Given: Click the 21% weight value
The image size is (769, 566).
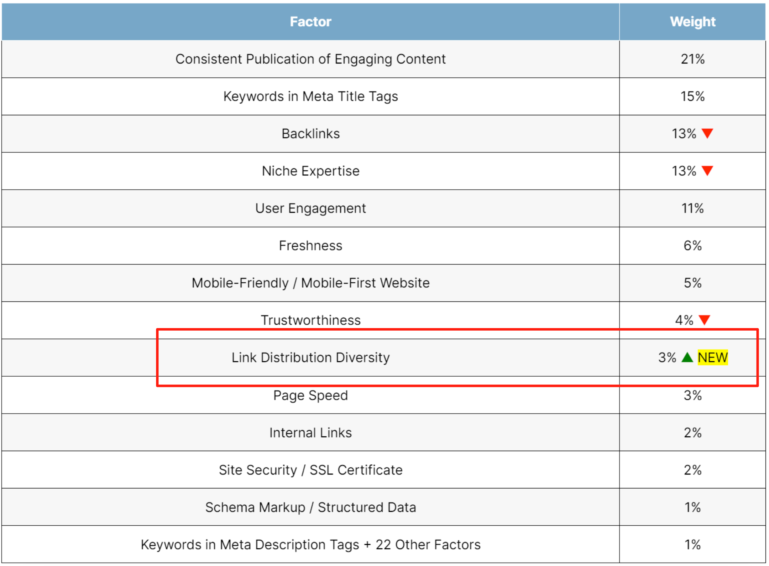Looking at the screenshot, I should [x=692, y=59].
